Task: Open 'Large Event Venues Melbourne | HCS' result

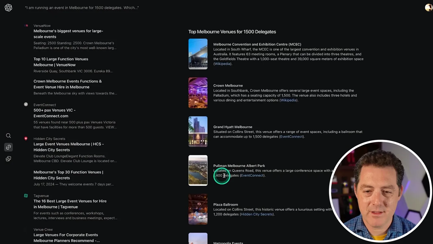Action: [69, 147]
